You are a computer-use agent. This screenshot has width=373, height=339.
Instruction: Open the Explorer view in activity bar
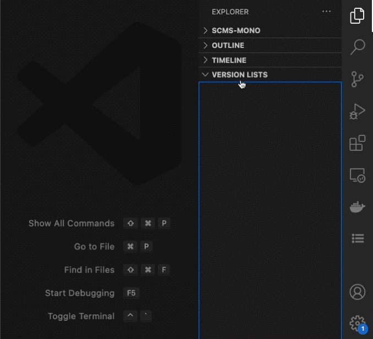pos(357,16)
